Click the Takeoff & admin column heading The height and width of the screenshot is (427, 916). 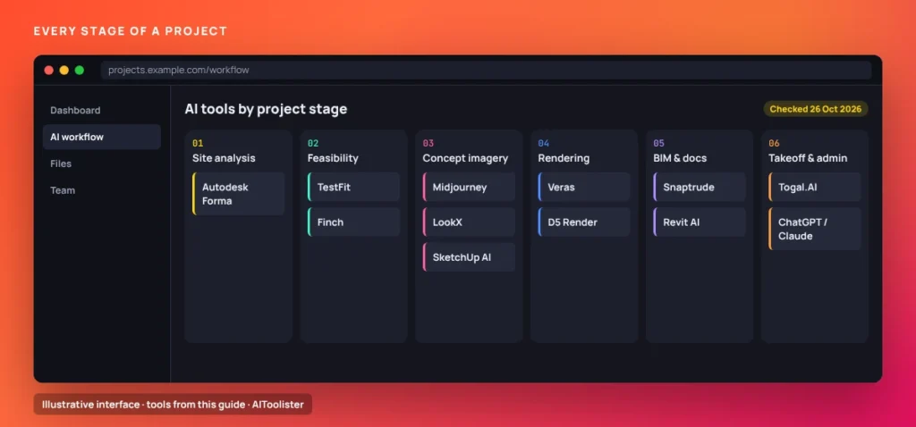(x=808, y=158)
